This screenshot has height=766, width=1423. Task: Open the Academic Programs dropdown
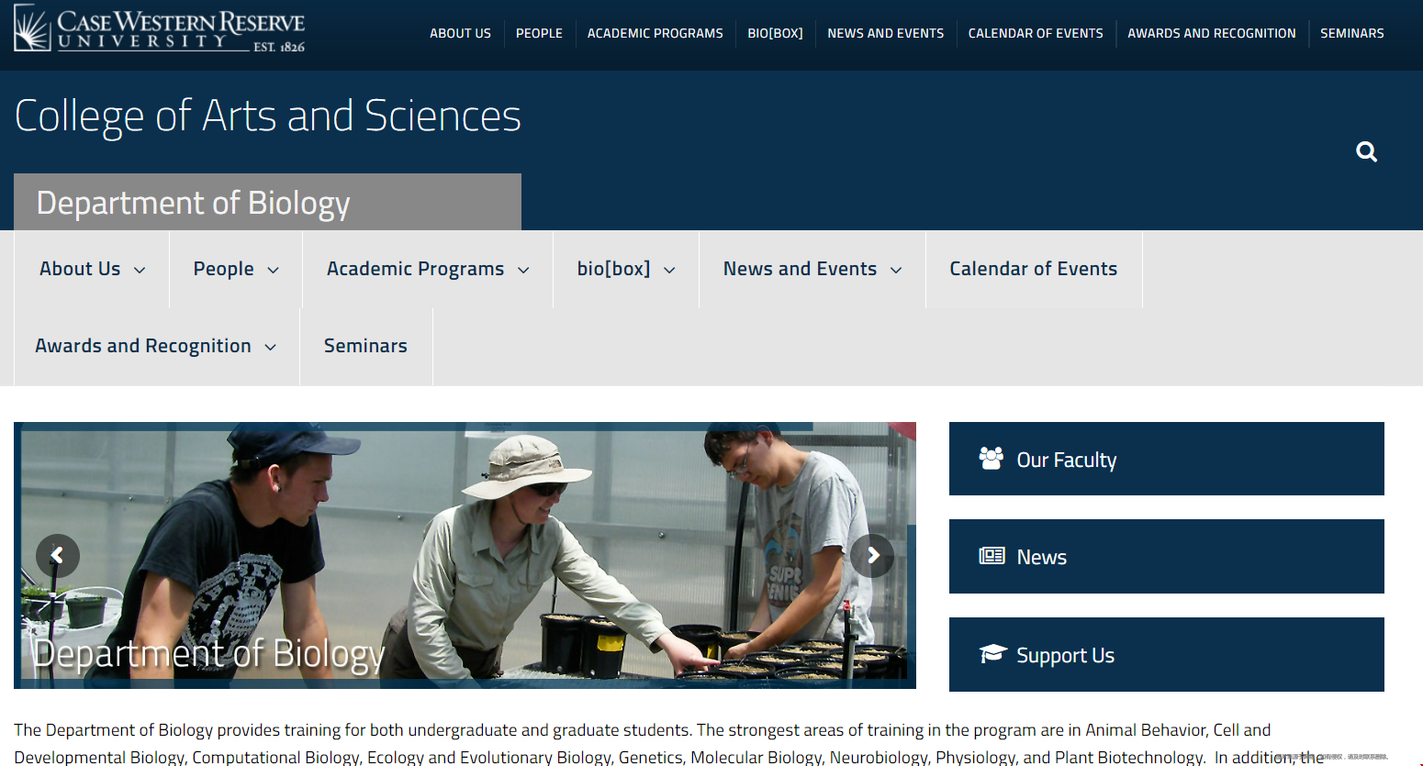click(523, 270)
